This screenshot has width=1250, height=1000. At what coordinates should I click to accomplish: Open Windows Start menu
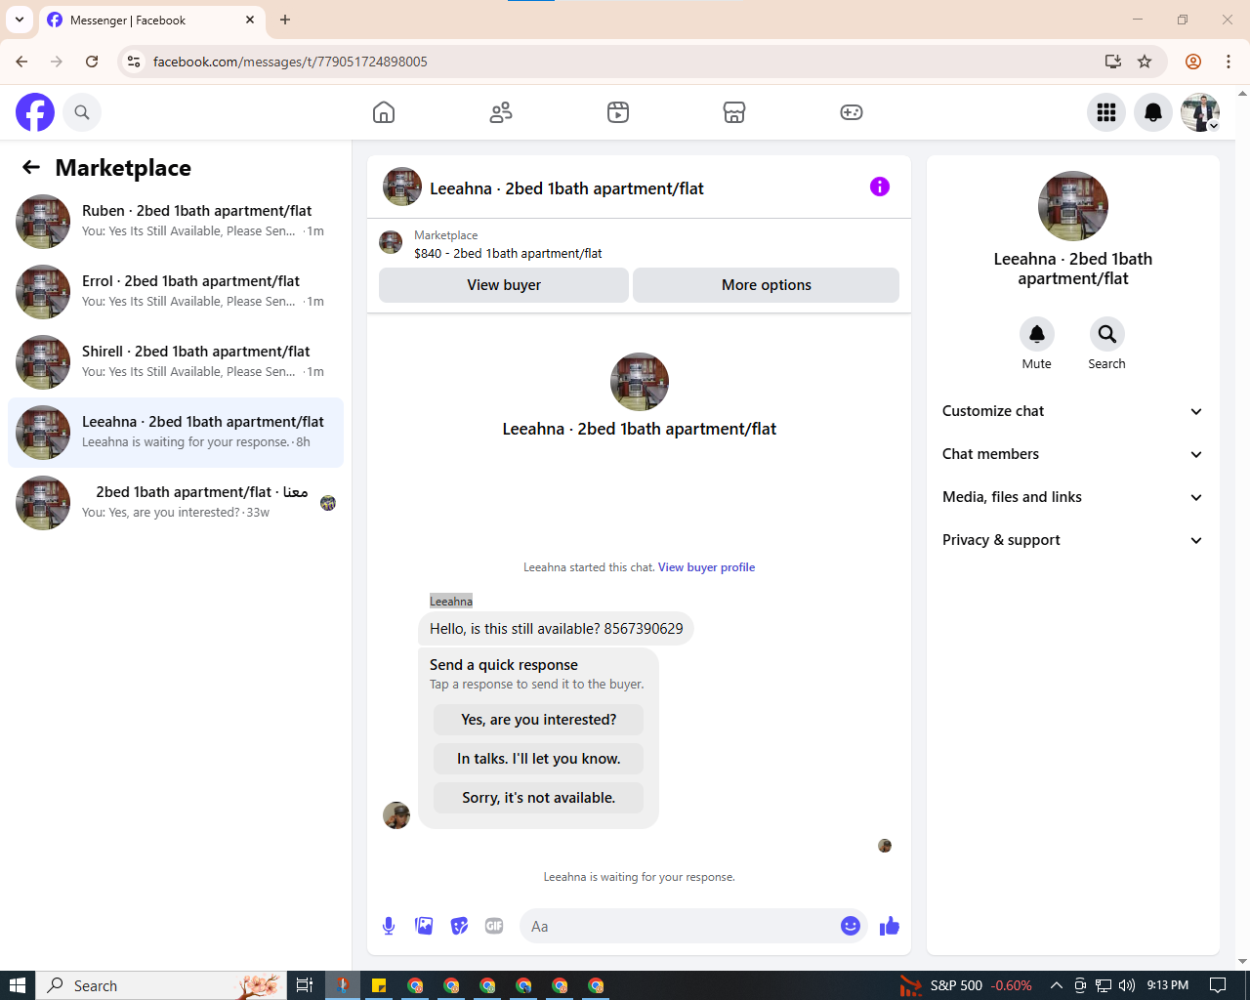(17, 985)
